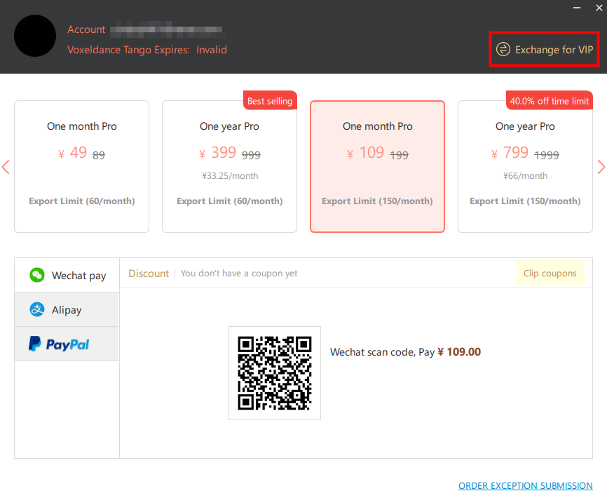Select One year Pro ¥399 plan

pyautogui.click(x=230, y=166)
